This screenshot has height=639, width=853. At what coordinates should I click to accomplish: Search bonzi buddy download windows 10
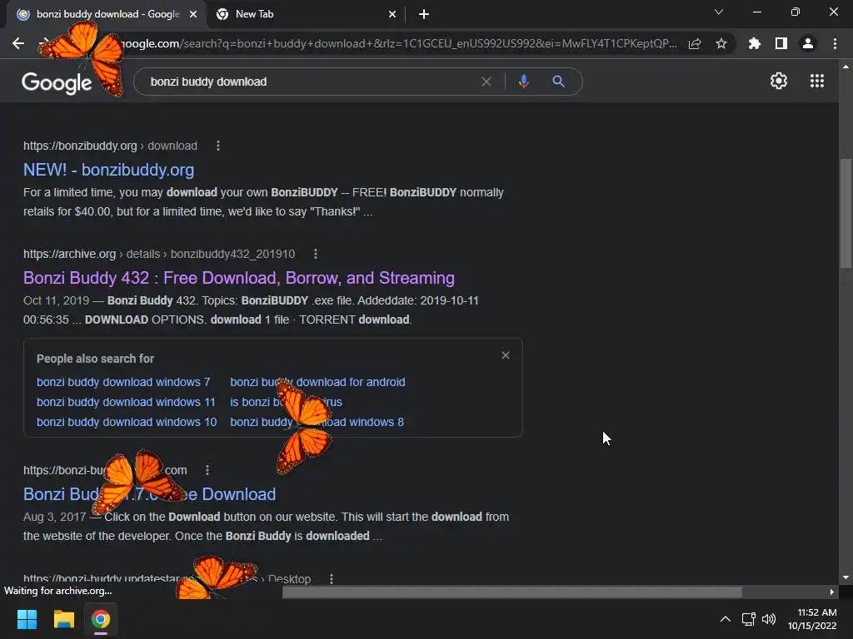[127, 422]
